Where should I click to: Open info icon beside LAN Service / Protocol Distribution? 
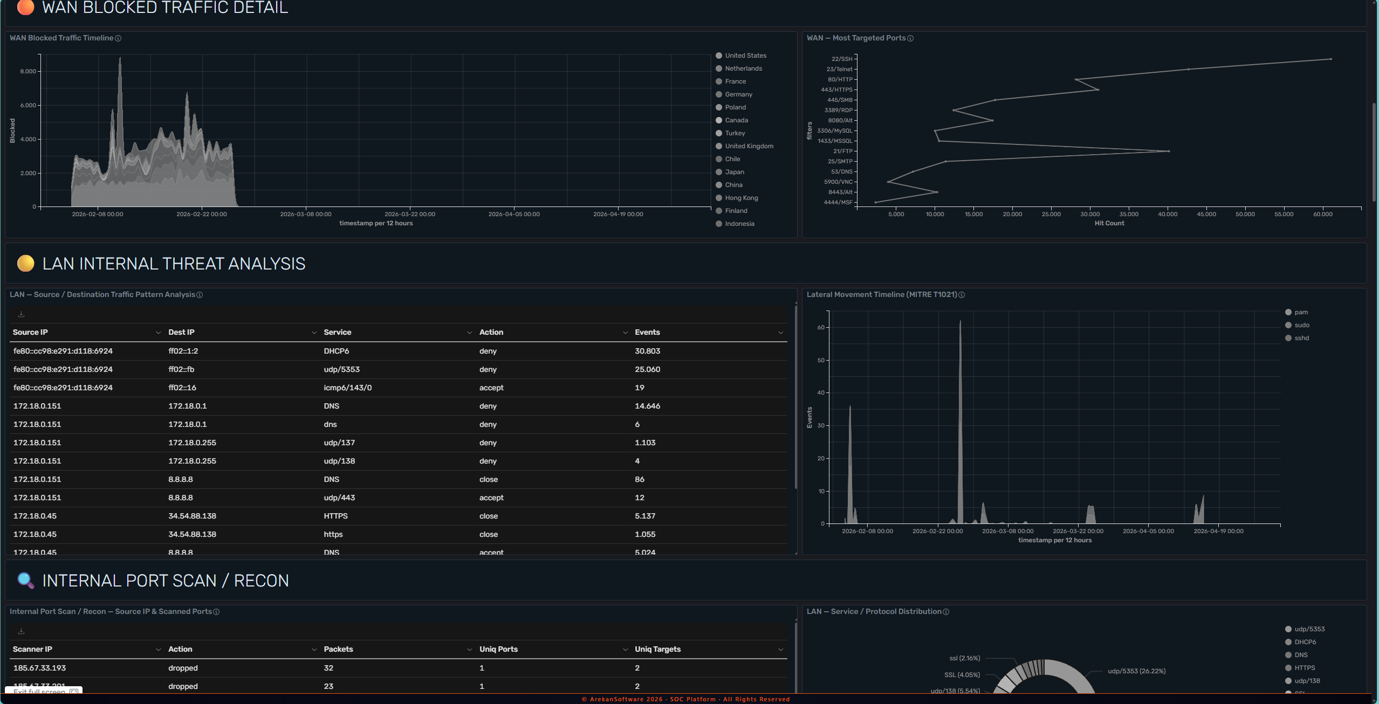pyautogui.click(x=946, y=612)
